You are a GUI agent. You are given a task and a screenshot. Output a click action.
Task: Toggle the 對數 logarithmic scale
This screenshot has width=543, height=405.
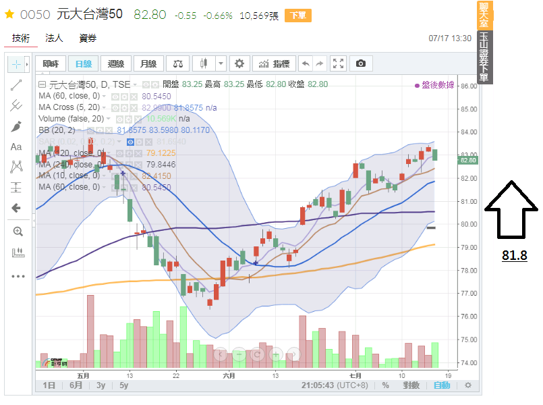(411, 385)
